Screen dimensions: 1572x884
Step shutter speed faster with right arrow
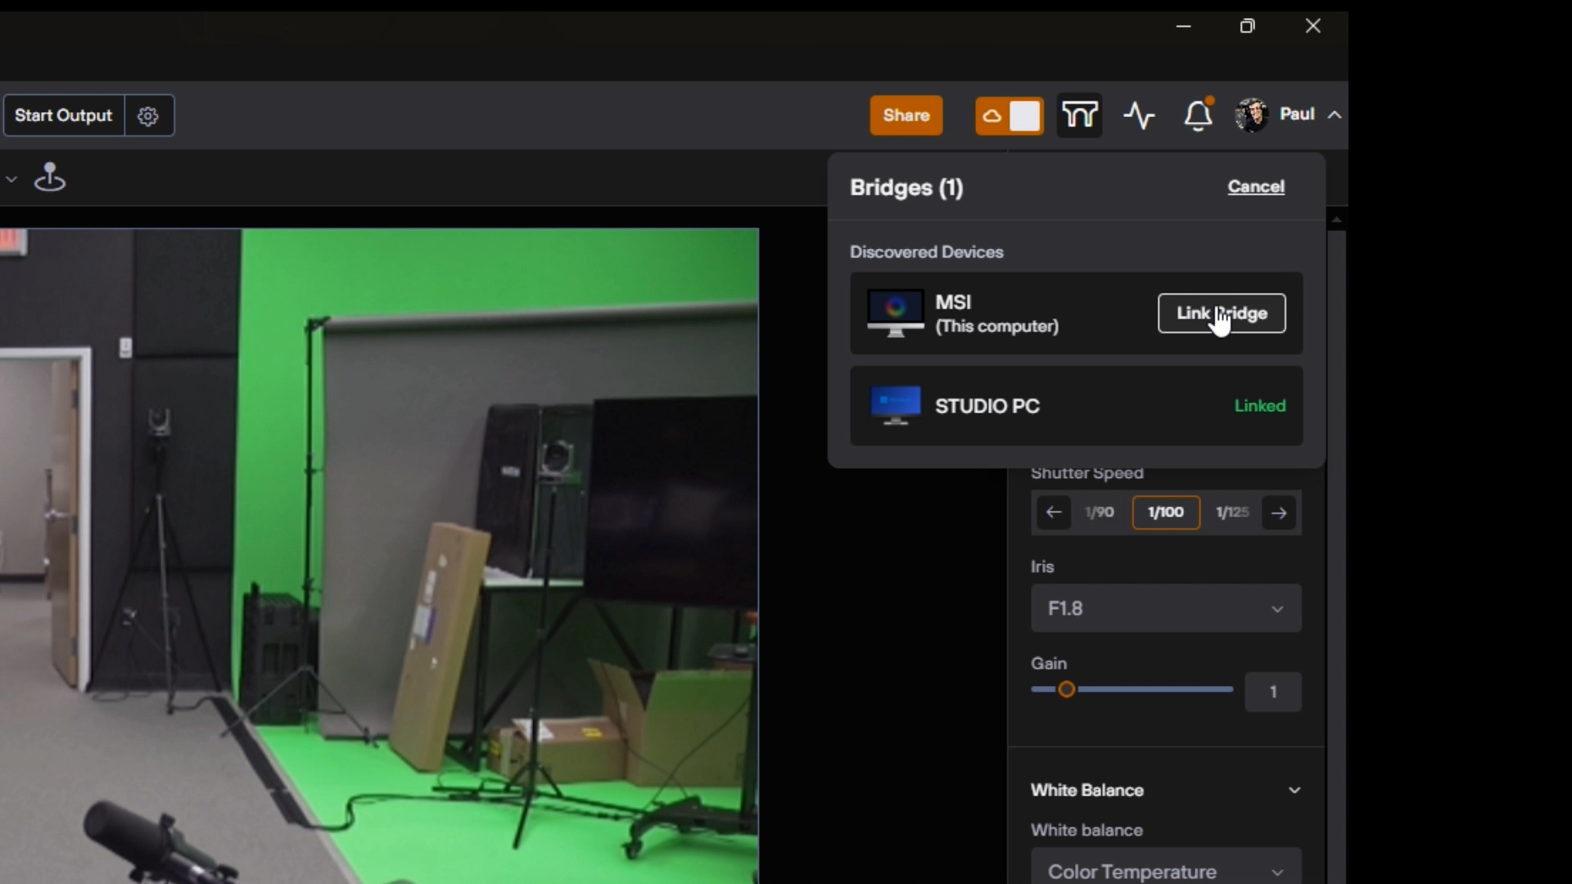[x=1279, y=513]
